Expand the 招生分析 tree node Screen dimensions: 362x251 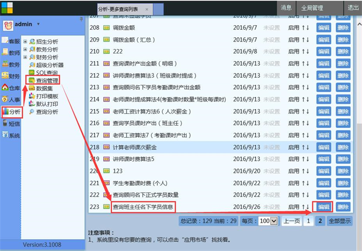[x=25, y=42]
